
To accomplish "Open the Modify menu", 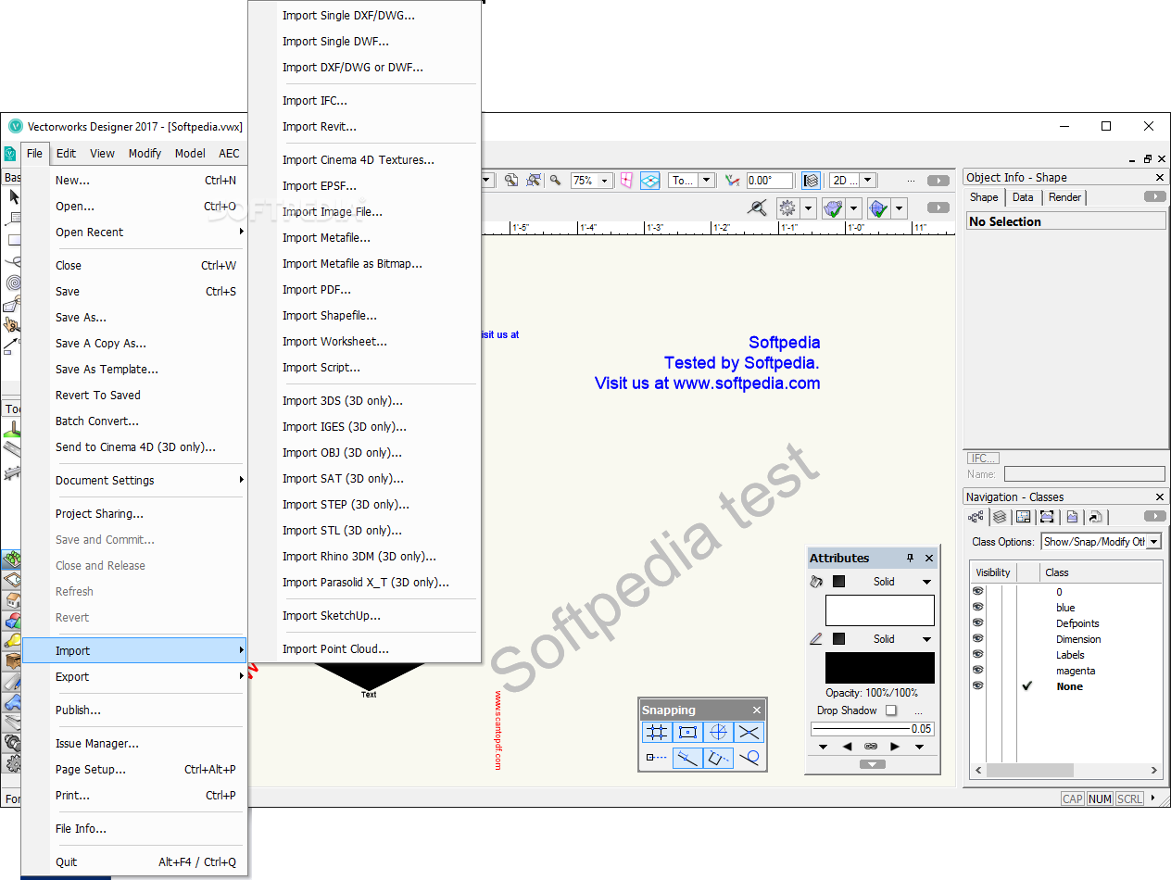I will click(x=145, y=154).
